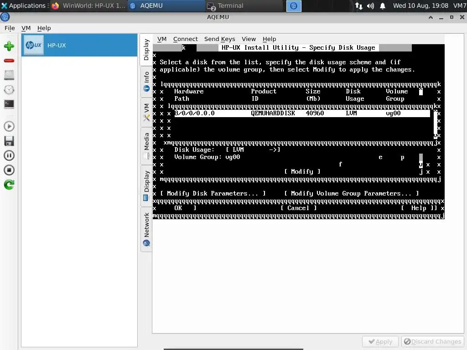
Task: Click Modify Disk Parameters button
Action: pos(213,193)
